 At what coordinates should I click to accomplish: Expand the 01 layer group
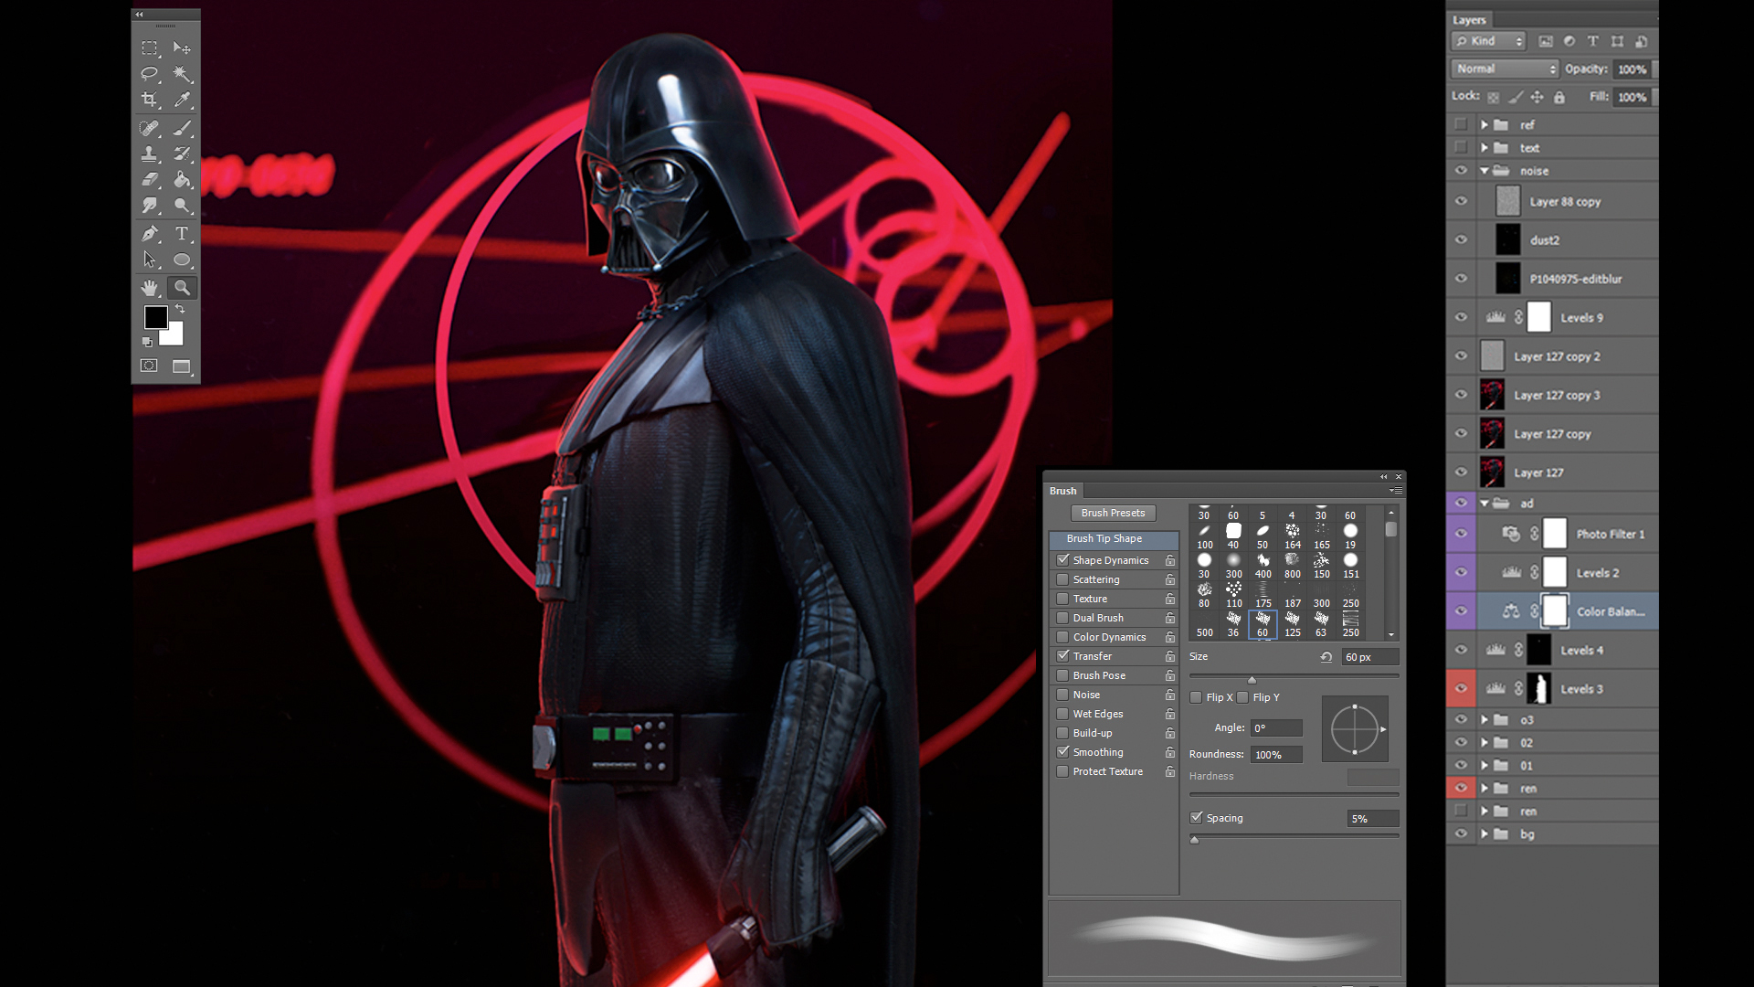pos(1485,766)
